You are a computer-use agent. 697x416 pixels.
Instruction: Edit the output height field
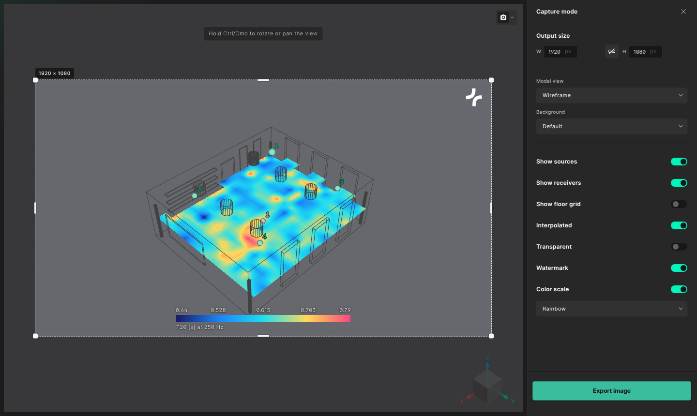click(x=645, y=52)
